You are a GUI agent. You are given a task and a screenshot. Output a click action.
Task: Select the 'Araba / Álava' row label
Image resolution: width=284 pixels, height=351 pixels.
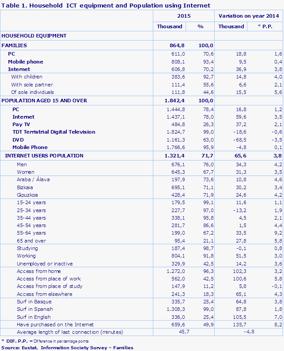[x=33, y=179]
